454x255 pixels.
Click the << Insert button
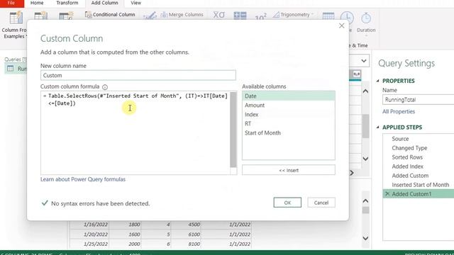tap(289, 170)
